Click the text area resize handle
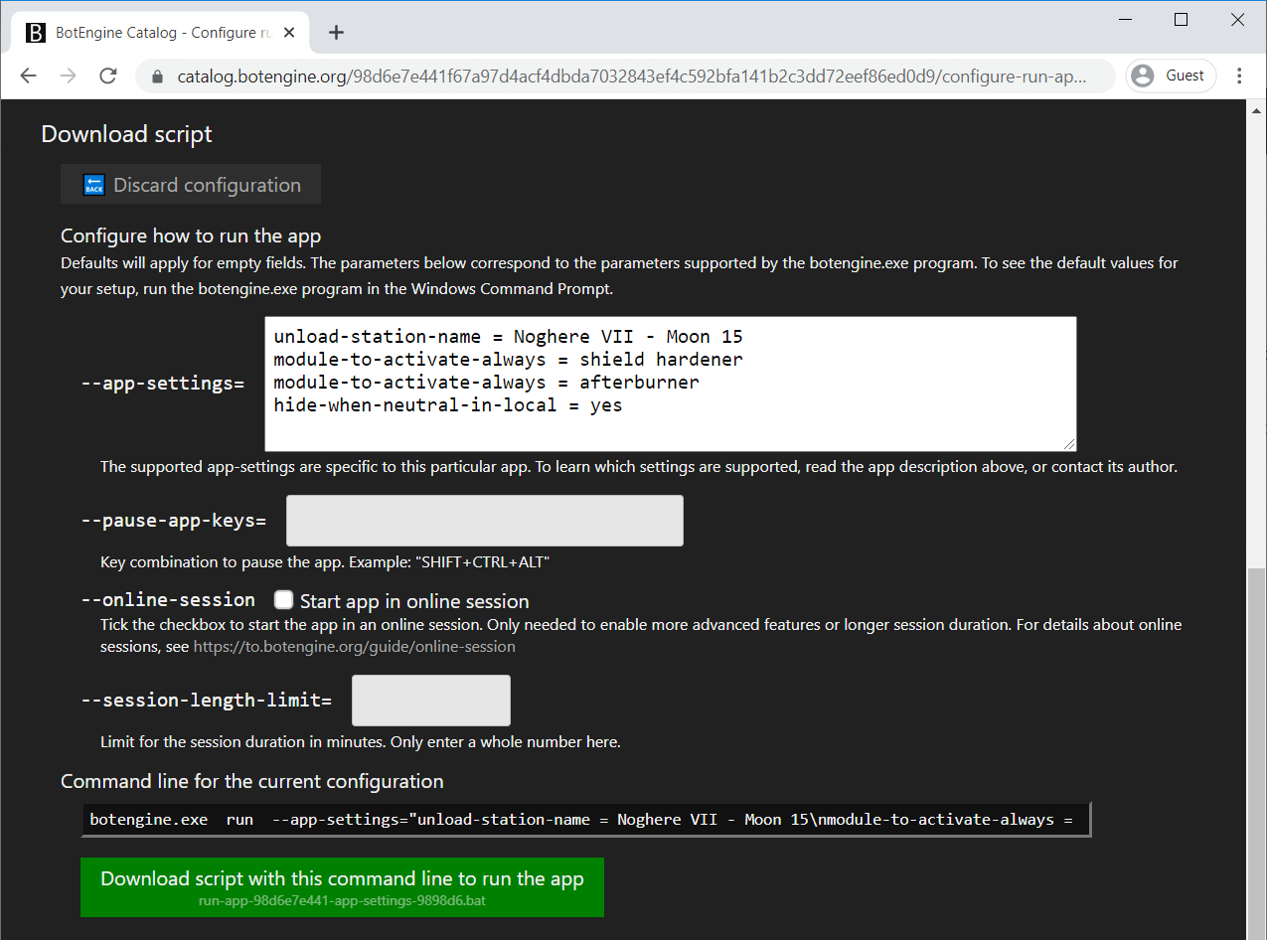 [1070, 444]
